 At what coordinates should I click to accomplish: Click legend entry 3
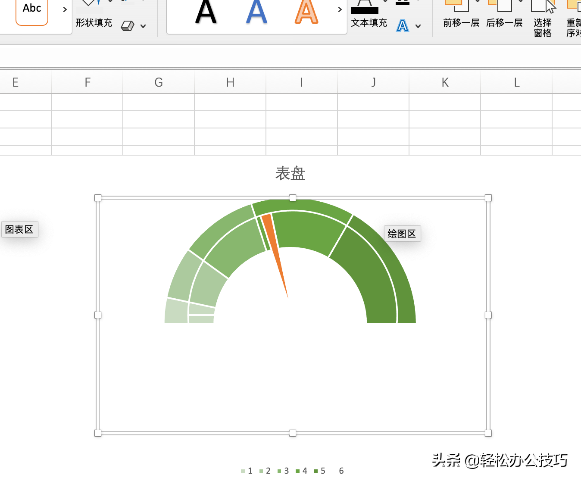(x=283, y=471)
